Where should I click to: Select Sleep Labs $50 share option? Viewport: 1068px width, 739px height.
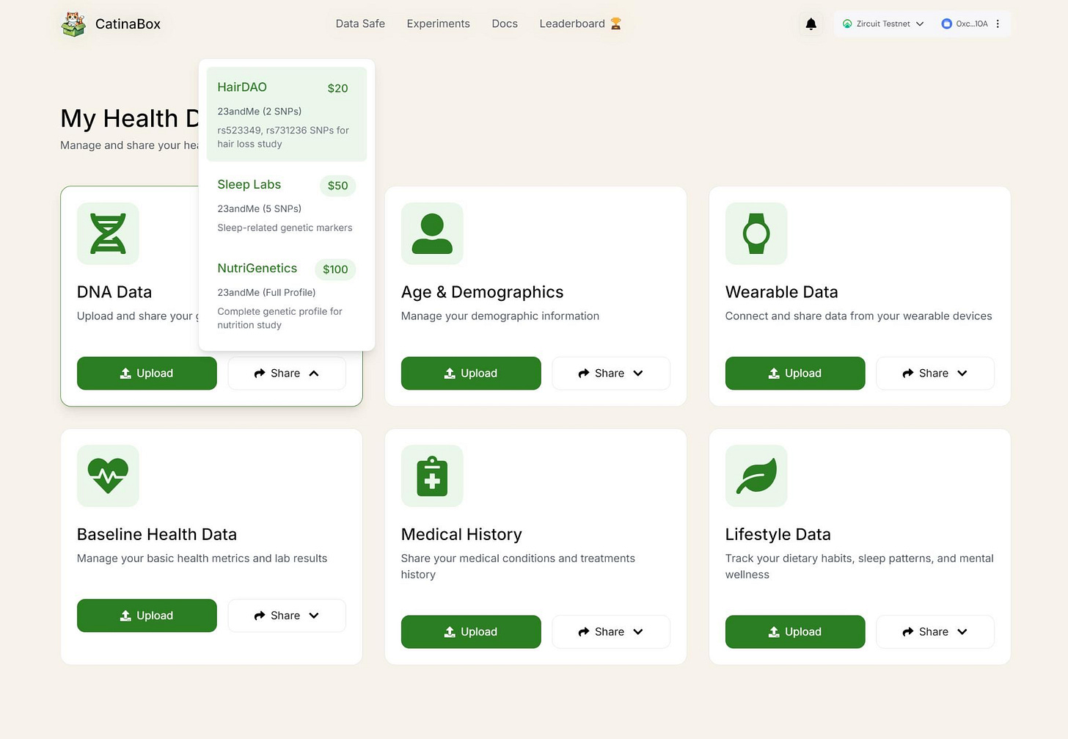click(x=287, y=205)
